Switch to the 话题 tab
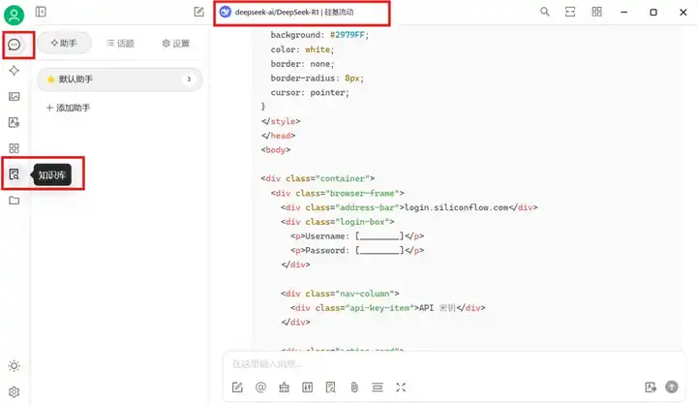 (120, 44)
